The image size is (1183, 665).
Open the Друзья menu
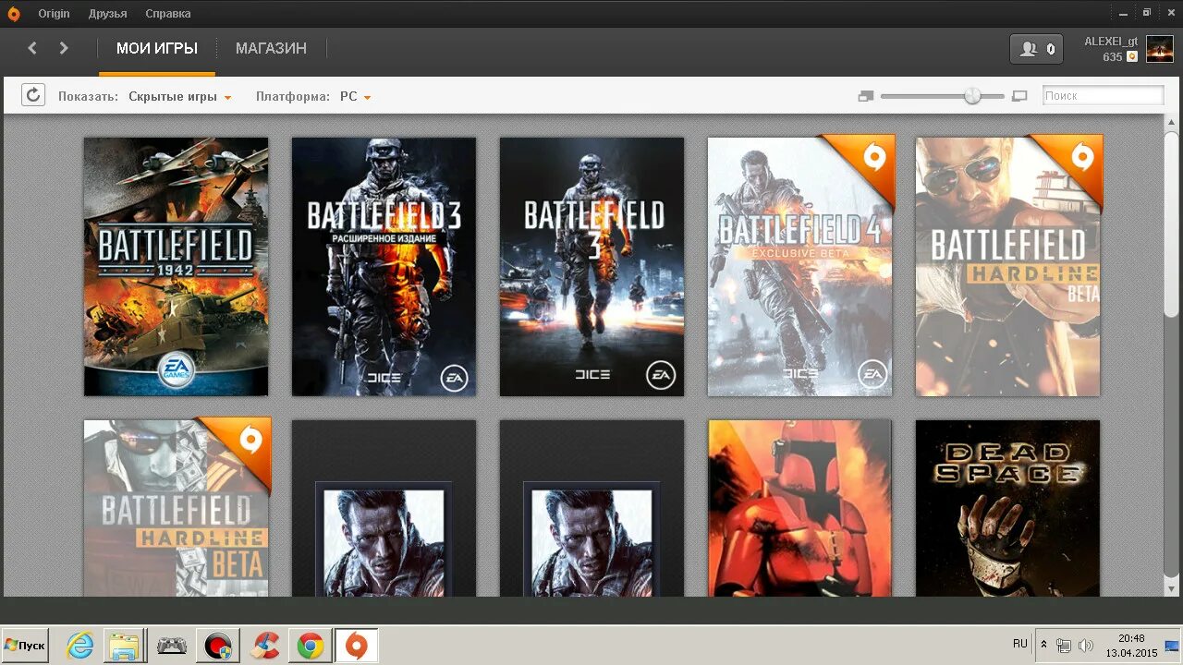[x=108, y=14]
